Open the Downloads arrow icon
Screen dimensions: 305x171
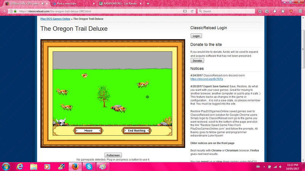275,11
